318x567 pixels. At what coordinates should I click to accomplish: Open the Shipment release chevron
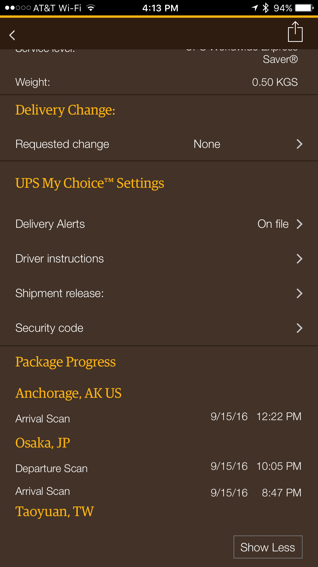(299, 293)
